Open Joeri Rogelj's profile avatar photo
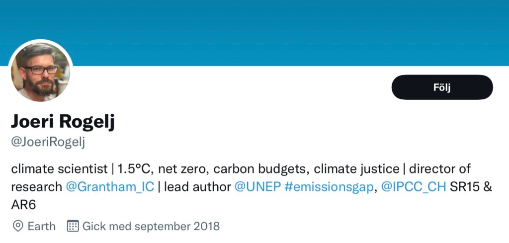Viewport: 509px width, 243px height. click(41, 72)
